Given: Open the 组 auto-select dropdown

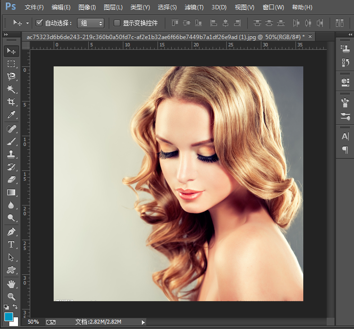Looking at the screenshot, I should pyautogui.click(x=91, y=23).
